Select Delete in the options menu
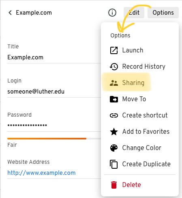 point(140,185)
